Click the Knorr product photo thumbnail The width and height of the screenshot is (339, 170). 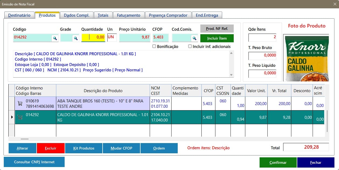pos(306,58)
